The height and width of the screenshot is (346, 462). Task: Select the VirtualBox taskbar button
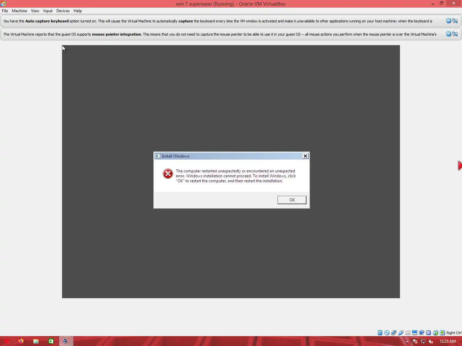65,341
